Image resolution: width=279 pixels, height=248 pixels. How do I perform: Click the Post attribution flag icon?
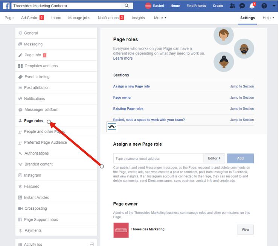point(20,88)
